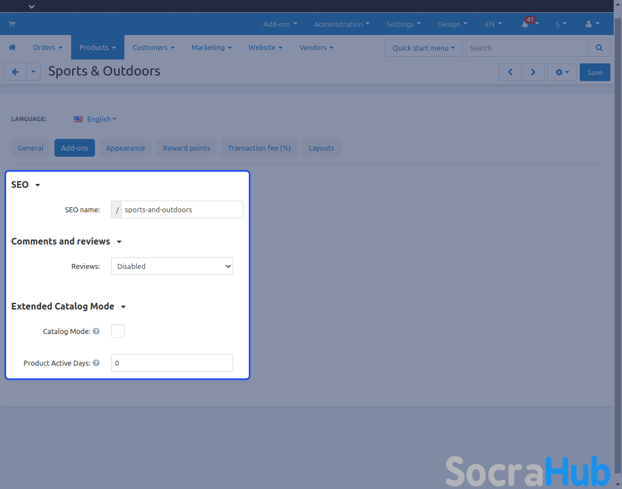Go to next category with right chevron

coord(533,72)
